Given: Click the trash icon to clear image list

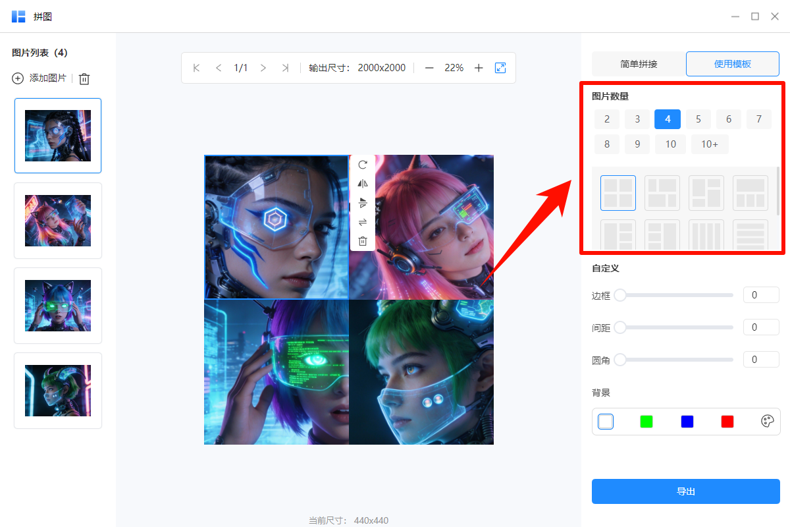Looking at the screenshot, I should tap(84, 78).
